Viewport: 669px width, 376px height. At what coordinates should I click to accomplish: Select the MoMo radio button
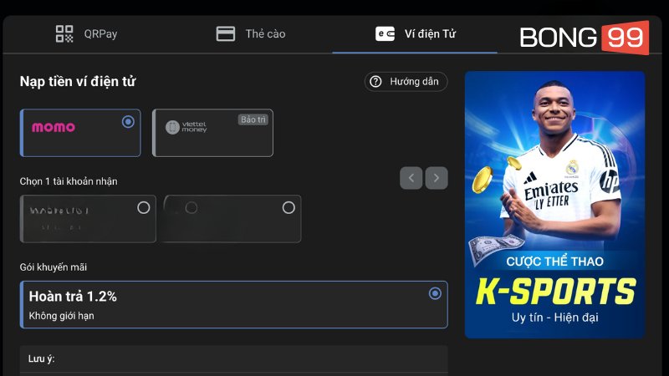point(128,121)
